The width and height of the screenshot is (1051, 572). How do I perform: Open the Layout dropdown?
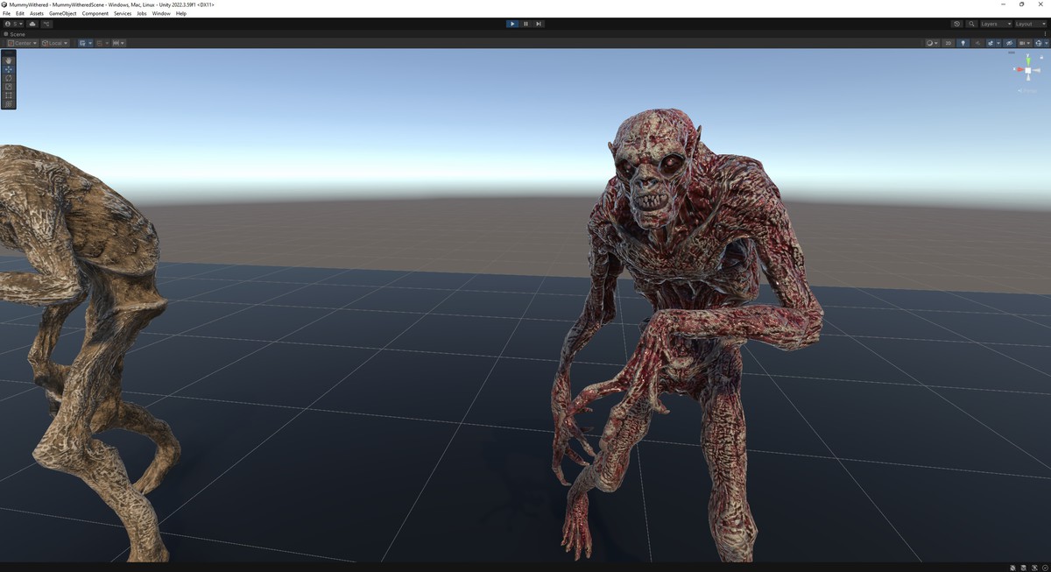point(1028,24)
